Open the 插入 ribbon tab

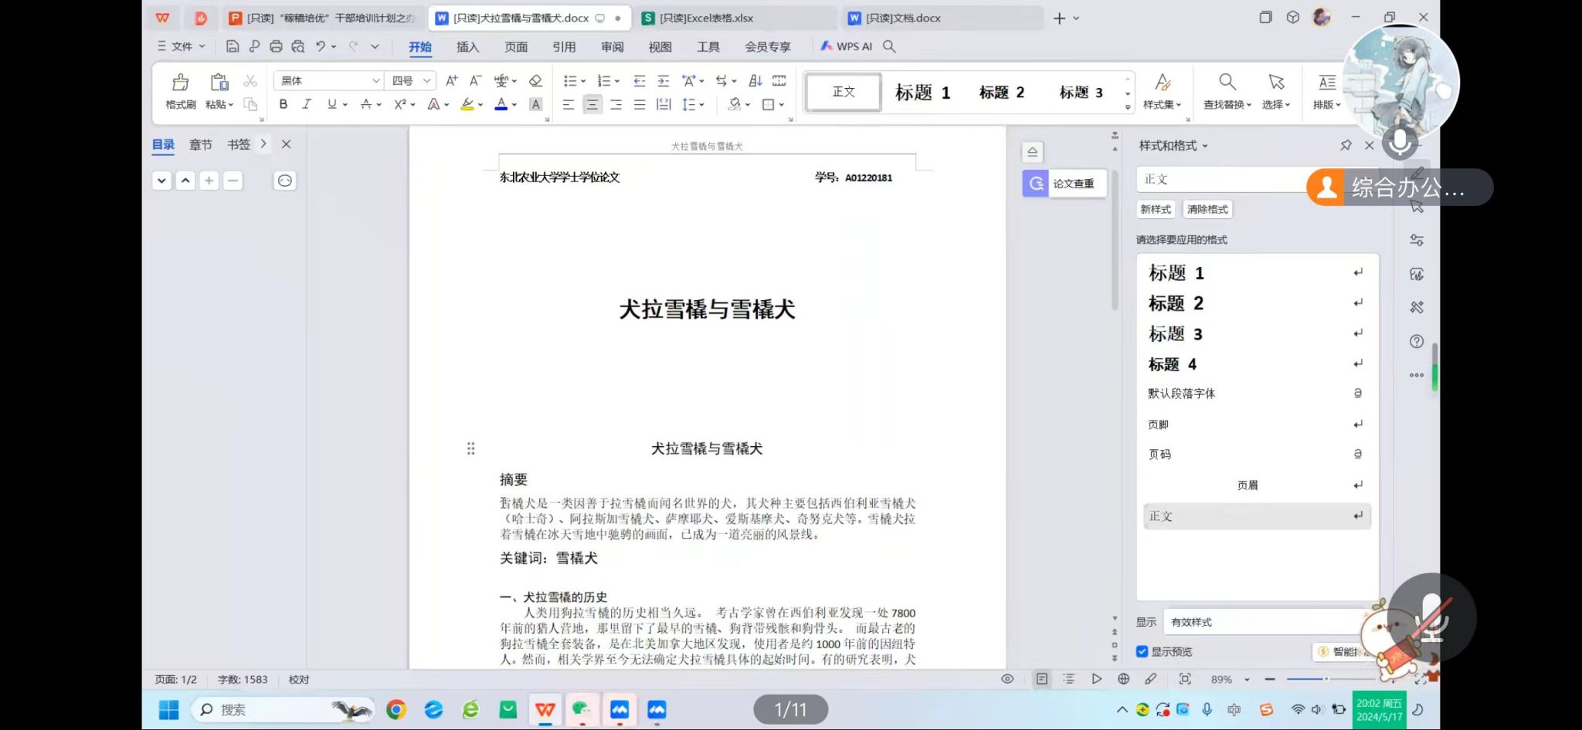click(x=467, y=46)
